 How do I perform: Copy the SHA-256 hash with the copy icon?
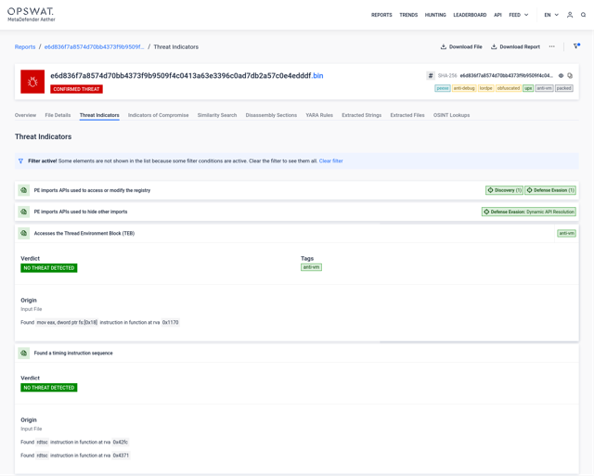click(570, 76)
